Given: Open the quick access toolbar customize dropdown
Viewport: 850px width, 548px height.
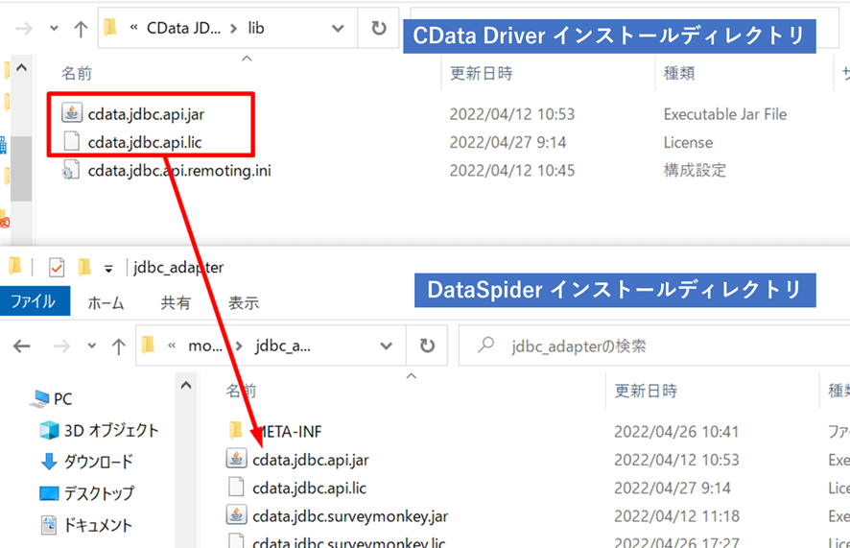Looking at the screenshot, I should pyautogui.click(x=108, y=269).
